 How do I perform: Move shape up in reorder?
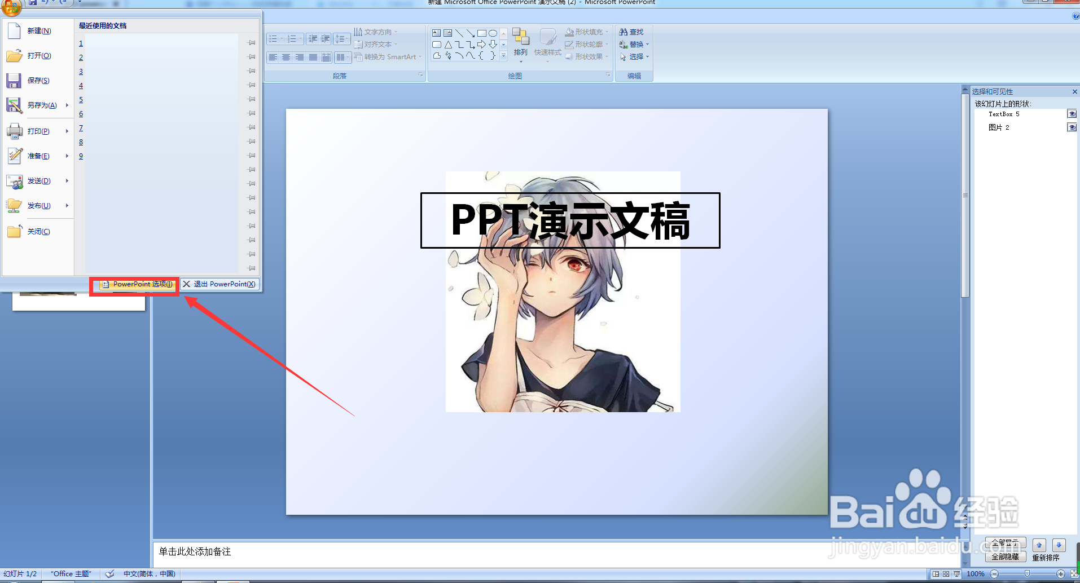(x=1039, y=545)
